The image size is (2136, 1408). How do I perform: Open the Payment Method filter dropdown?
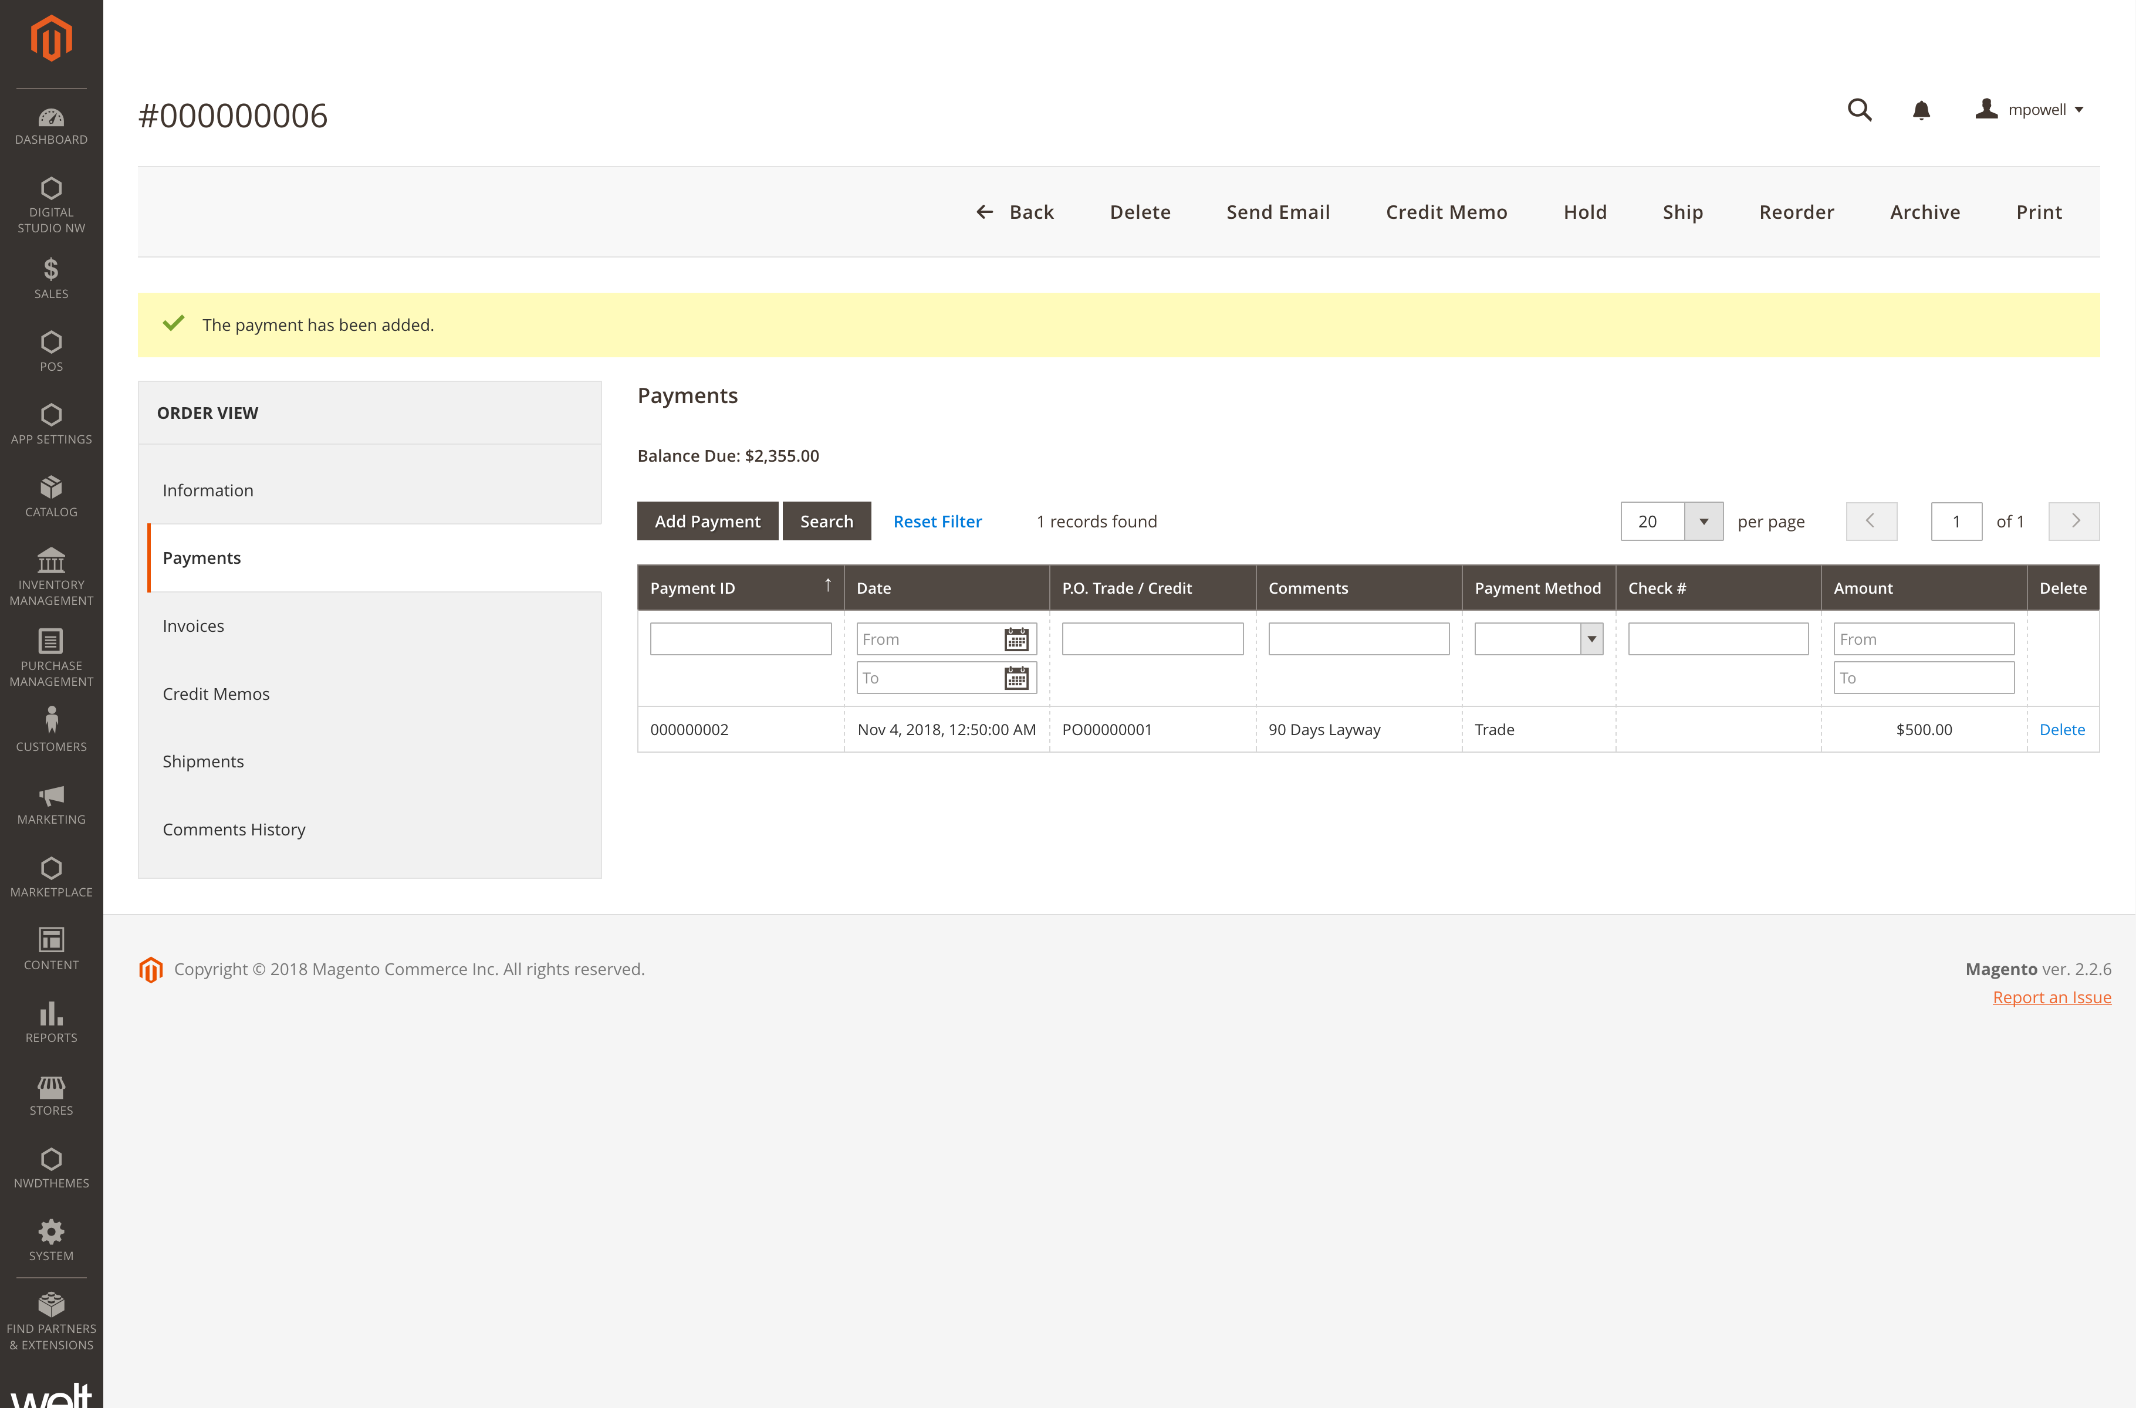pyautogui.click(x=1591, y=639)
